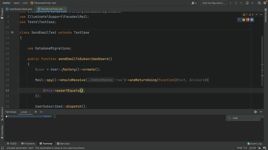Image resolution: width=268 pixels, height=150 pixels.
Task: Close the SendEmailTest.php tab
Action: tap(65, 9)
